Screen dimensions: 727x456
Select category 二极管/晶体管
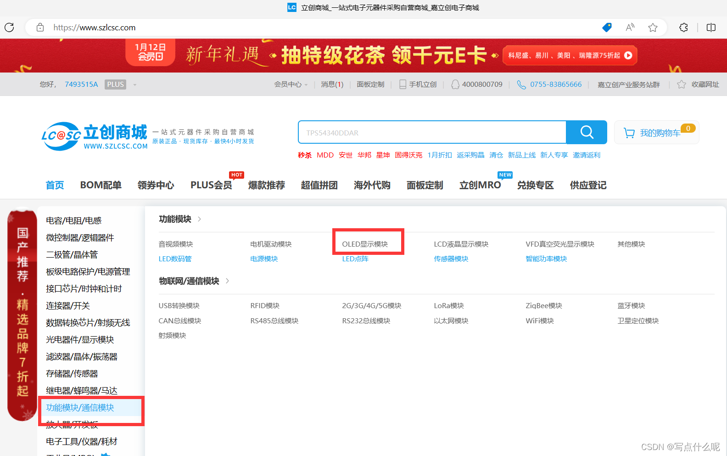click(72, 254)
